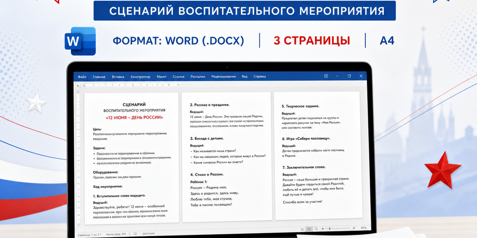
Task: Click heading 3. Беседа с детьми.
Action: point(207,138)
